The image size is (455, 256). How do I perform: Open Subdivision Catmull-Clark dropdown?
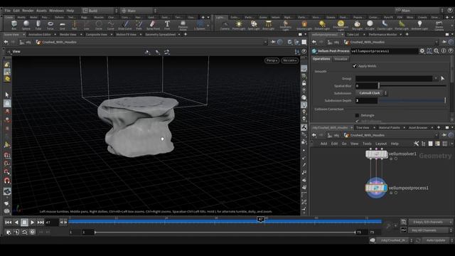tap(371, 93)
